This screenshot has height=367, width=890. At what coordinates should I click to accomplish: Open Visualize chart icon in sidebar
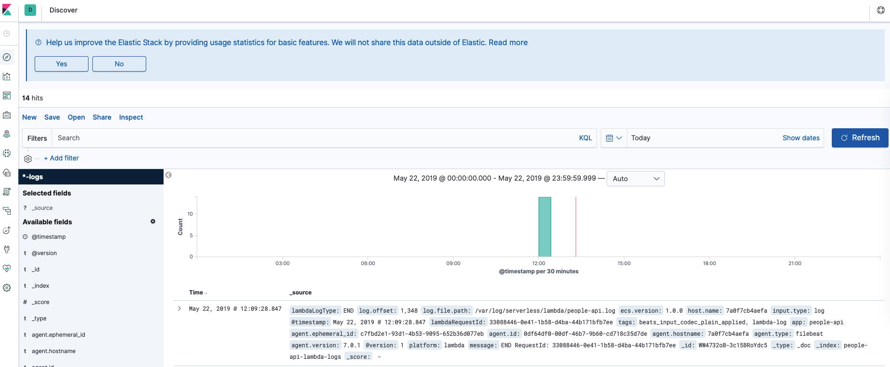point(7,76)
